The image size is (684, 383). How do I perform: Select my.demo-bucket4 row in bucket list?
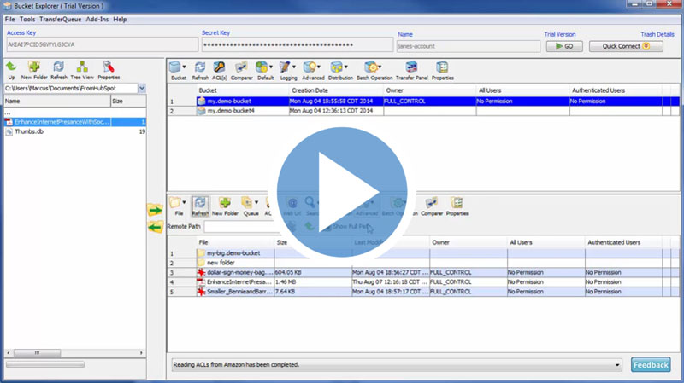226,111
